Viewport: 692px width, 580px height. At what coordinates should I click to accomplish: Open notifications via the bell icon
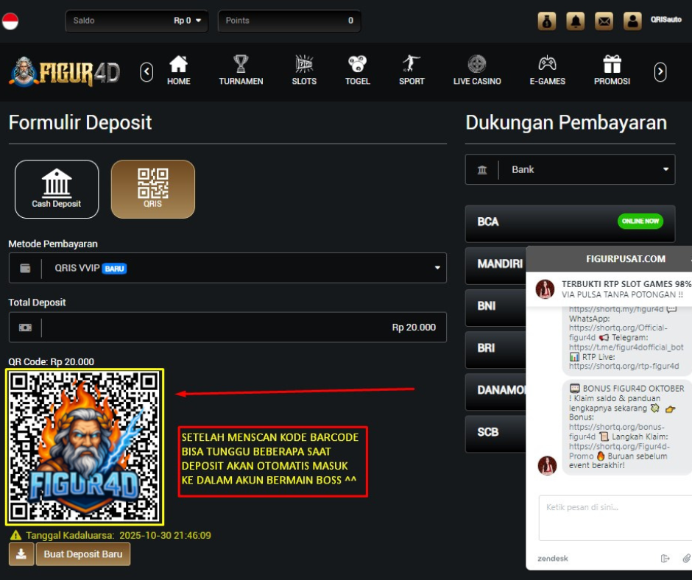click(x=575, y=21)
